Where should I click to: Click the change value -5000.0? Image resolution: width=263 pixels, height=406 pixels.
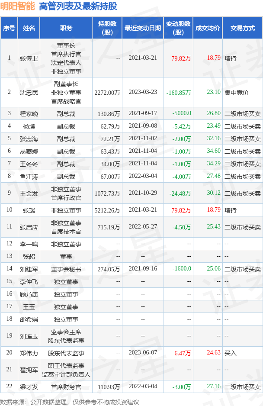[182, 113]
